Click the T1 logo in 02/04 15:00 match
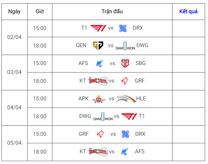The height and width of the screenshot is (164, 208). (98, 28)
